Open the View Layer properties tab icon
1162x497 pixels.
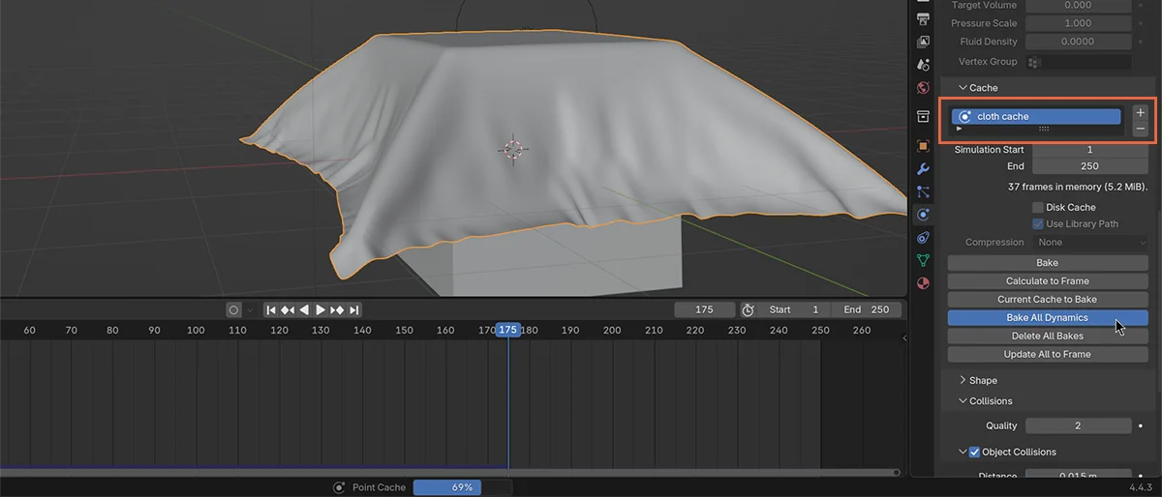tap(923, 42)
